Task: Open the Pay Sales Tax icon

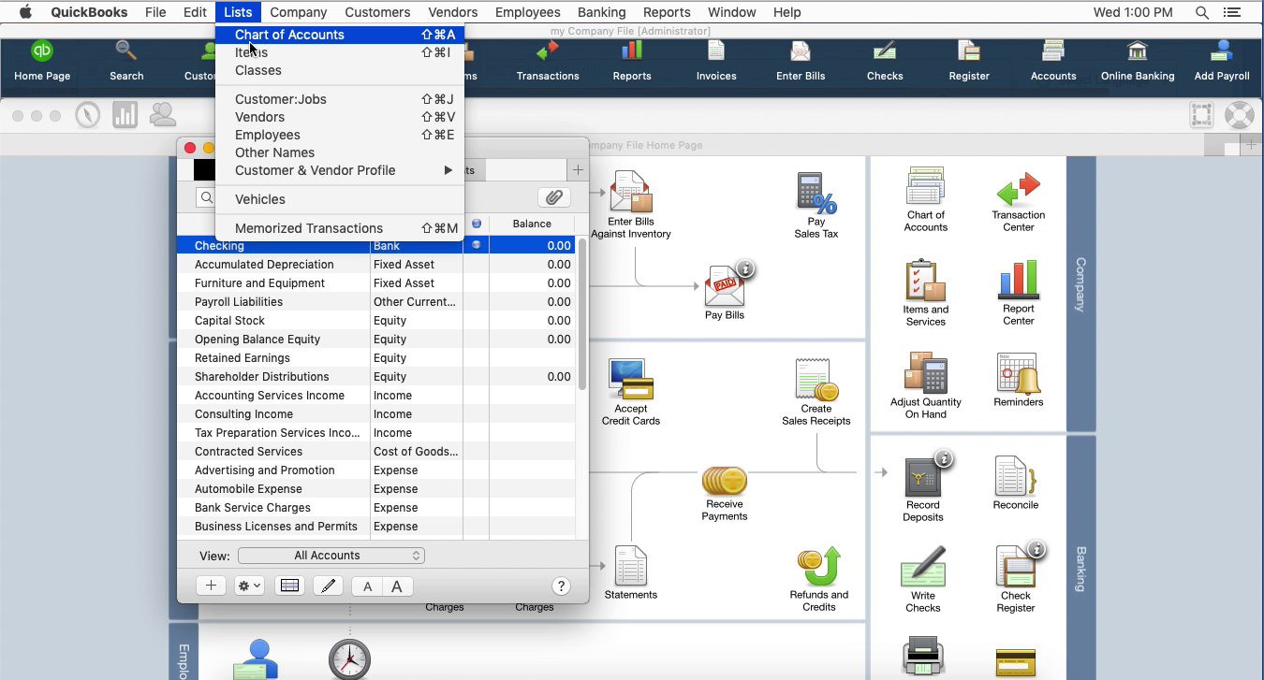Action: pyautogui.click(x=816, y=205)
